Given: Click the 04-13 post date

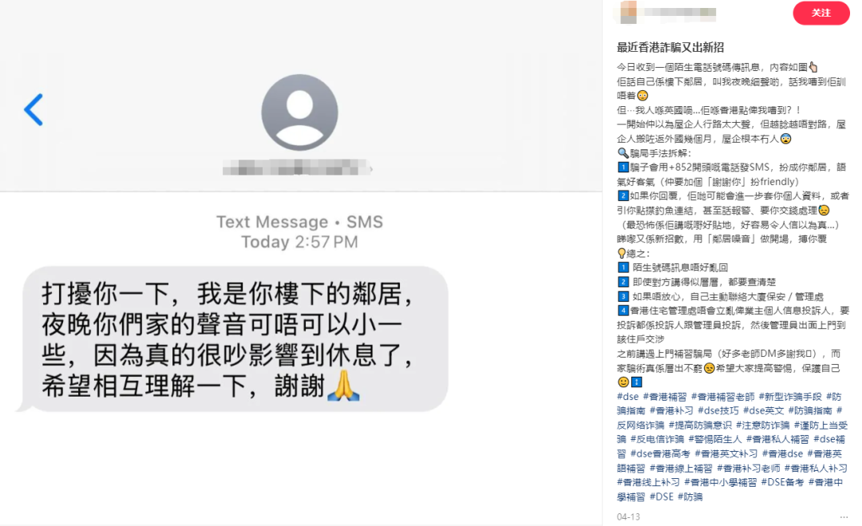Looking at the screenshot, I should coord(628,516).
